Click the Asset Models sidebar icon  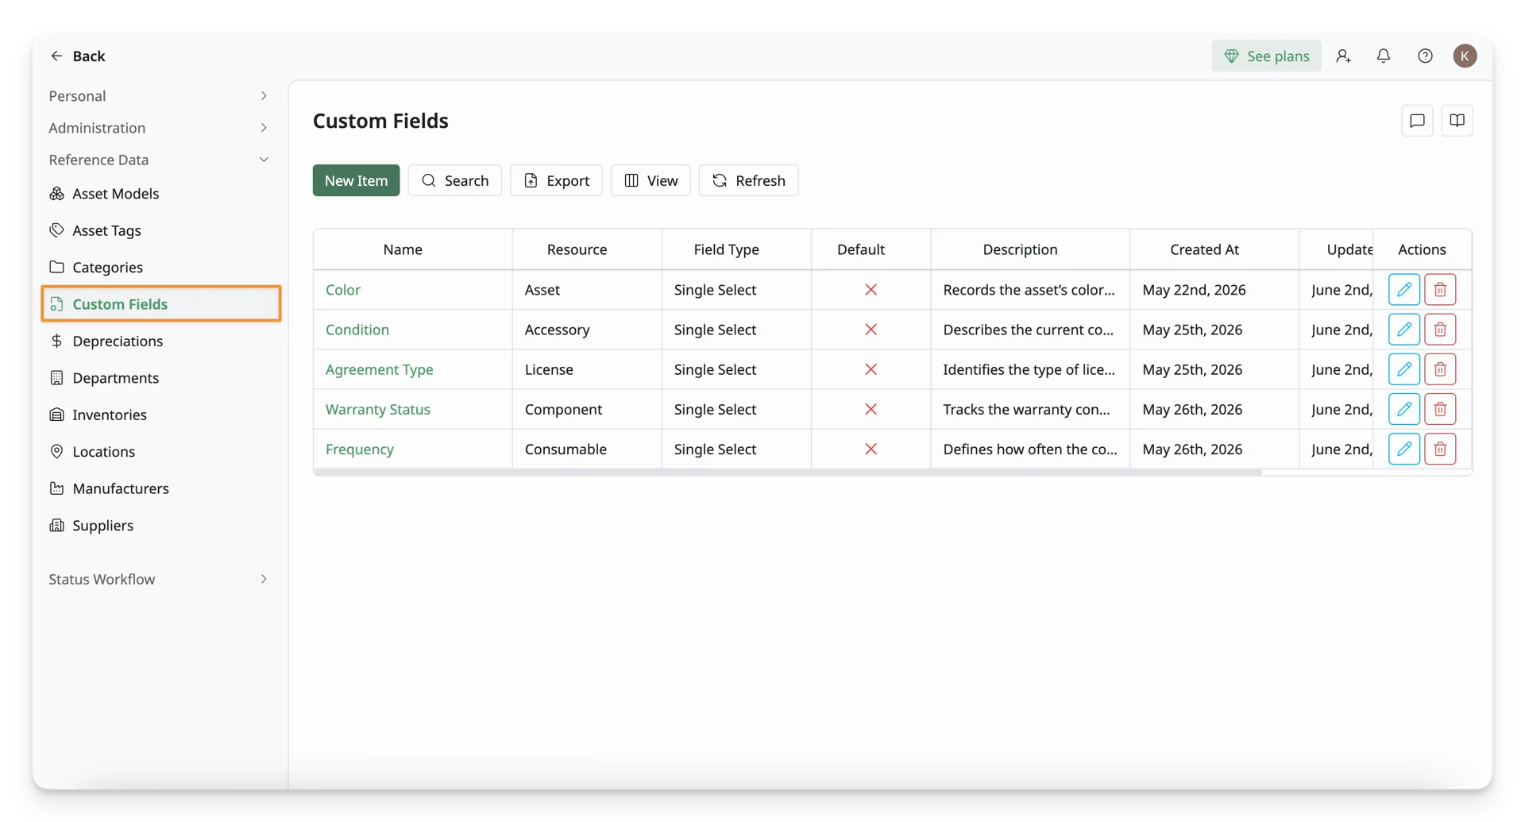point(56,194)
